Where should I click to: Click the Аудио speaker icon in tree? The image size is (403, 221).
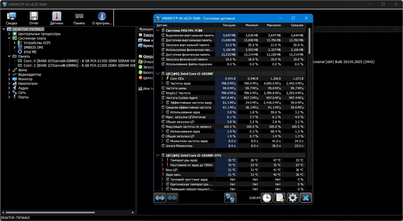point(15,88)
